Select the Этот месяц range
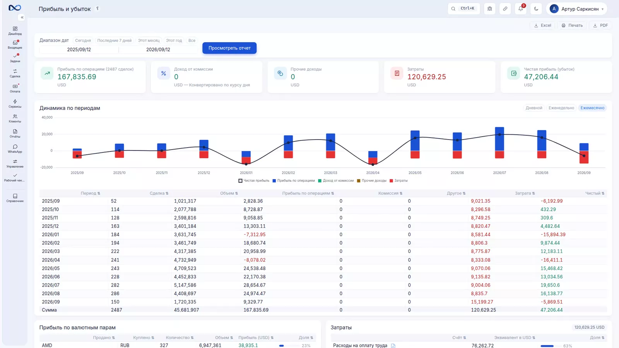The image size is (619, 348). [149, 40]
